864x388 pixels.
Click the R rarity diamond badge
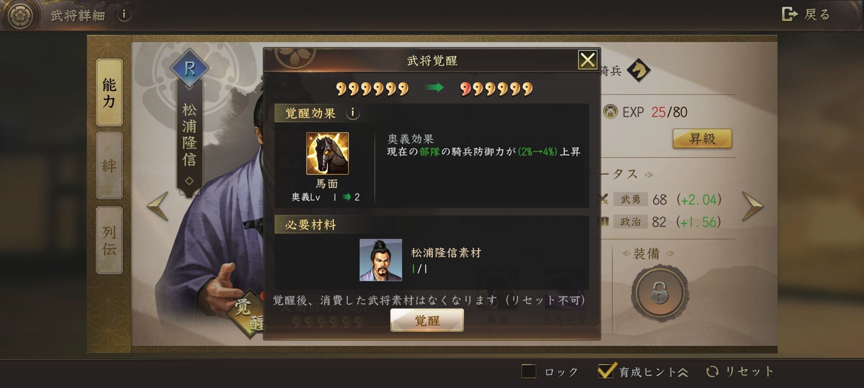(190, 68)
